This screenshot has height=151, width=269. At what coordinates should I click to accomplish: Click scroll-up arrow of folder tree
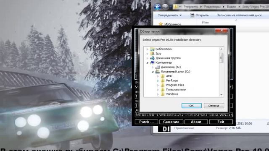click(x=221, y=49)
